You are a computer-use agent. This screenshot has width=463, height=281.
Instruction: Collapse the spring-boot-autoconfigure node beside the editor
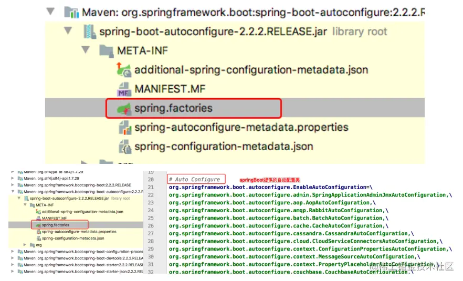[x=13, y=192]
